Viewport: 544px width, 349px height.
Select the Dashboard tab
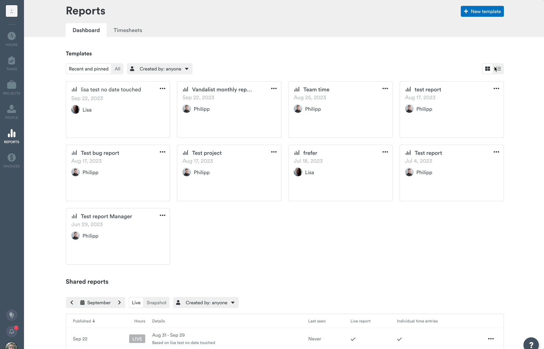point(86,30)
